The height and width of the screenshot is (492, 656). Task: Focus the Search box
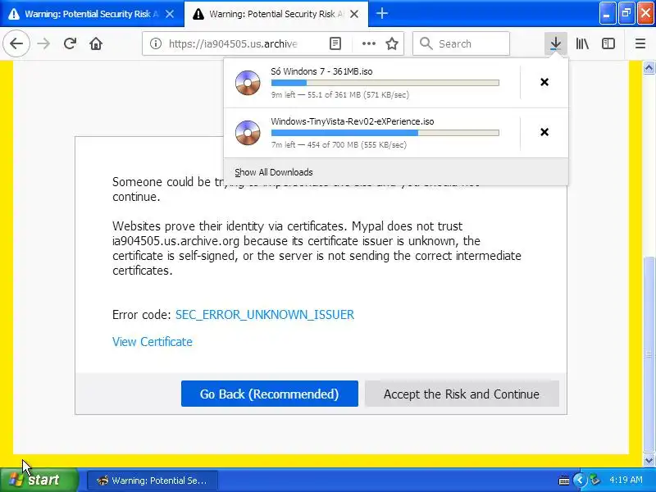(461, 43)
